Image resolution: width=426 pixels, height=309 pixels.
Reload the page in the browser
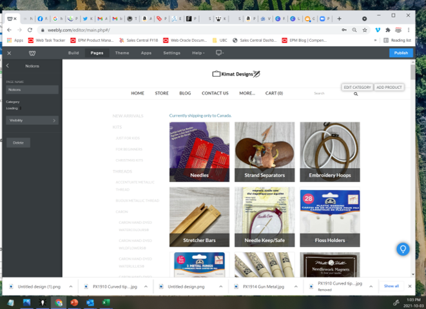30,30
